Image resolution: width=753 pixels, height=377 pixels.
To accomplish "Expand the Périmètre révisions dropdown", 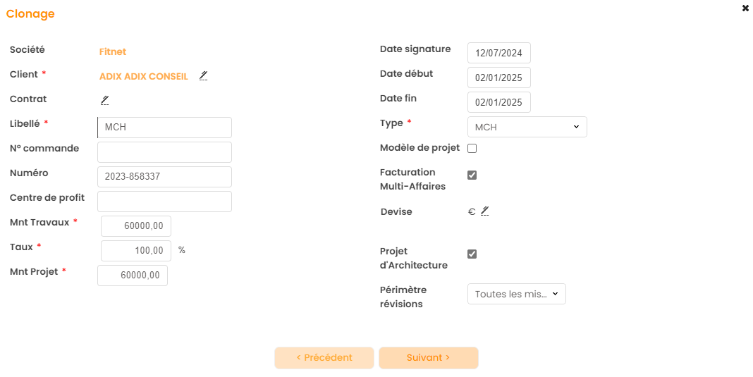I will [x=516, y=294].
